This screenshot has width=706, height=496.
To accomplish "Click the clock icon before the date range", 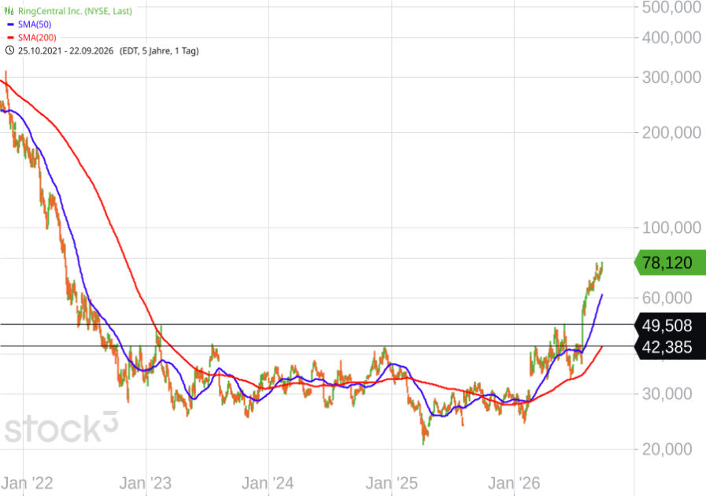I will point(9,50).
